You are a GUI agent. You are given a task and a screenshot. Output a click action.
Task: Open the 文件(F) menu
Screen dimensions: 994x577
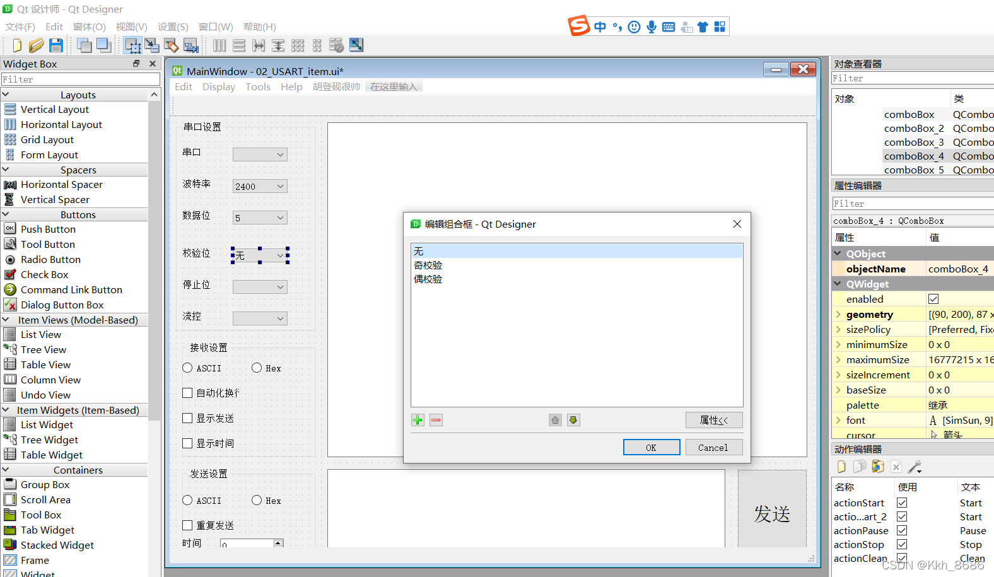(20, 26)
